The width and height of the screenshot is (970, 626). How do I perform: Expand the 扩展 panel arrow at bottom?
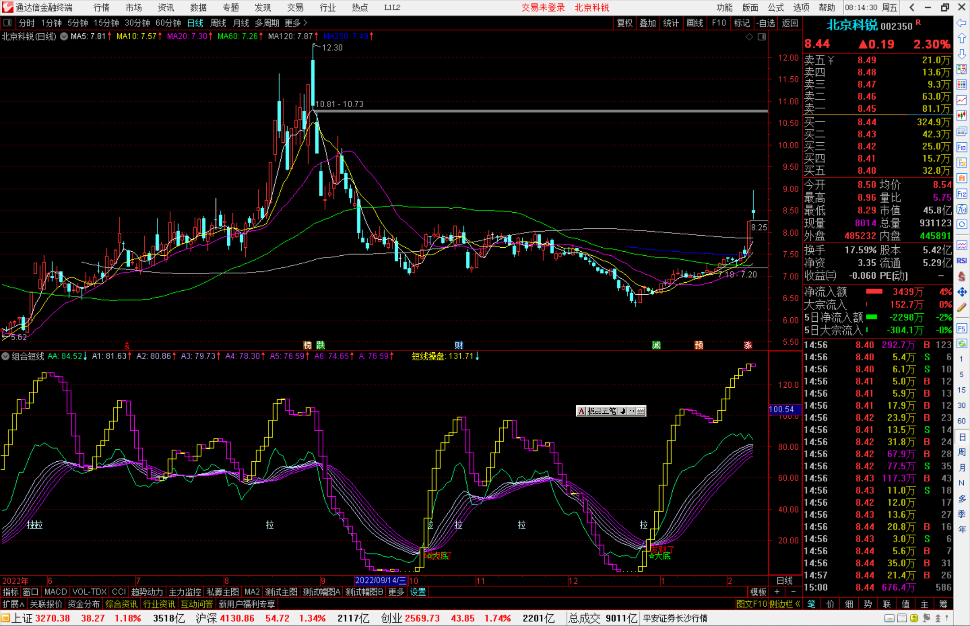[x=13, y=604]
